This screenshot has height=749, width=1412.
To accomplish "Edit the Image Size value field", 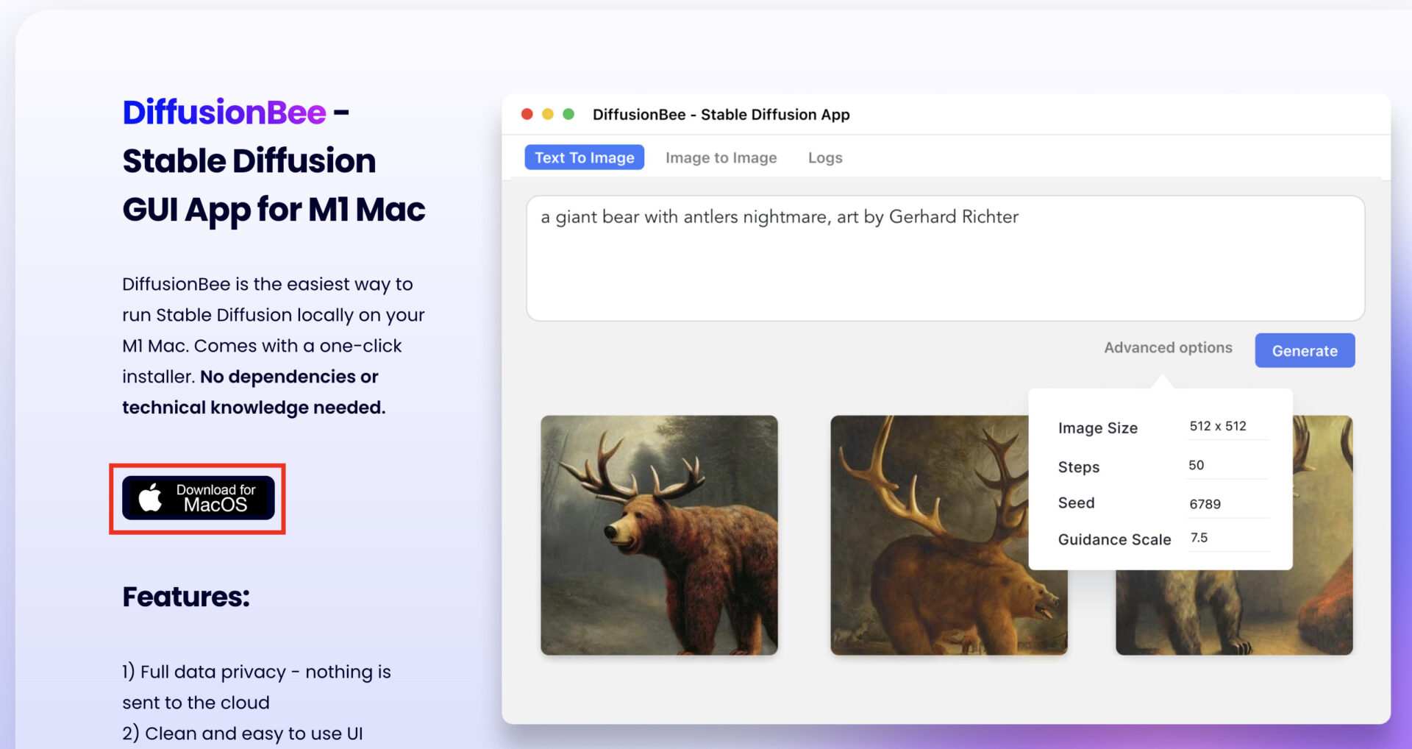I will 1219,426.
